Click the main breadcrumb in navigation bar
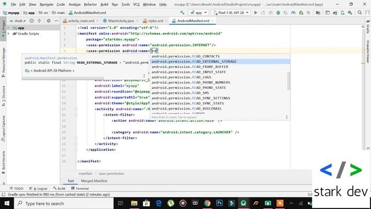Viewport: 371px width, 209px height. pyautogui.click(x=58, y=13)
